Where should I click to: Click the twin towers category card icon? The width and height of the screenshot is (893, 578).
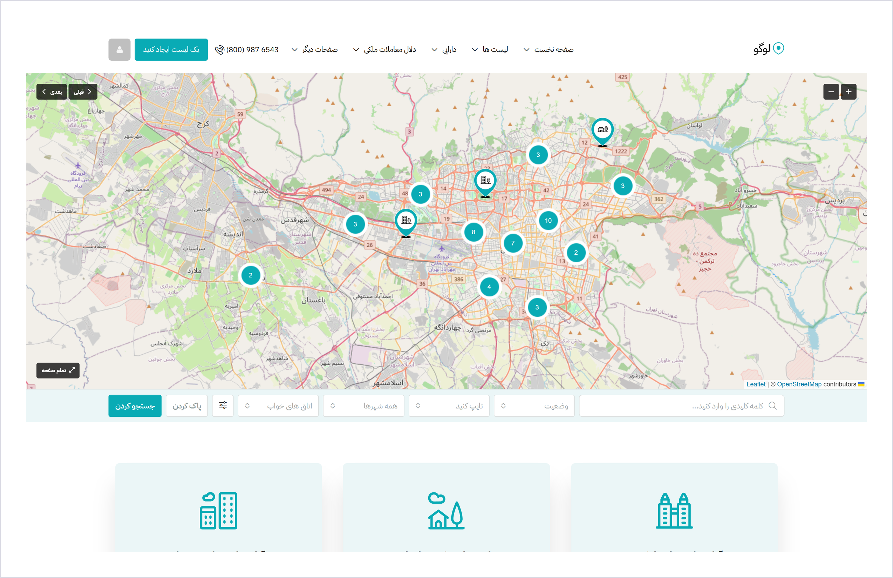pyautogui.click(x=674, y=511)
